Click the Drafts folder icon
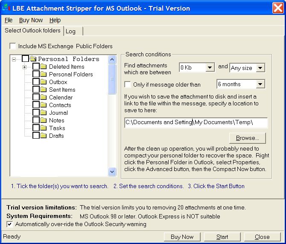The height and width of the screenshot is (244, 286). click(44, 135)
